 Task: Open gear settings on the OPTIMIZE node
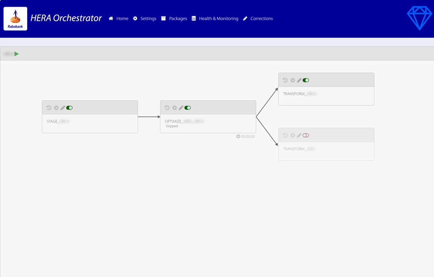point(175,107)
